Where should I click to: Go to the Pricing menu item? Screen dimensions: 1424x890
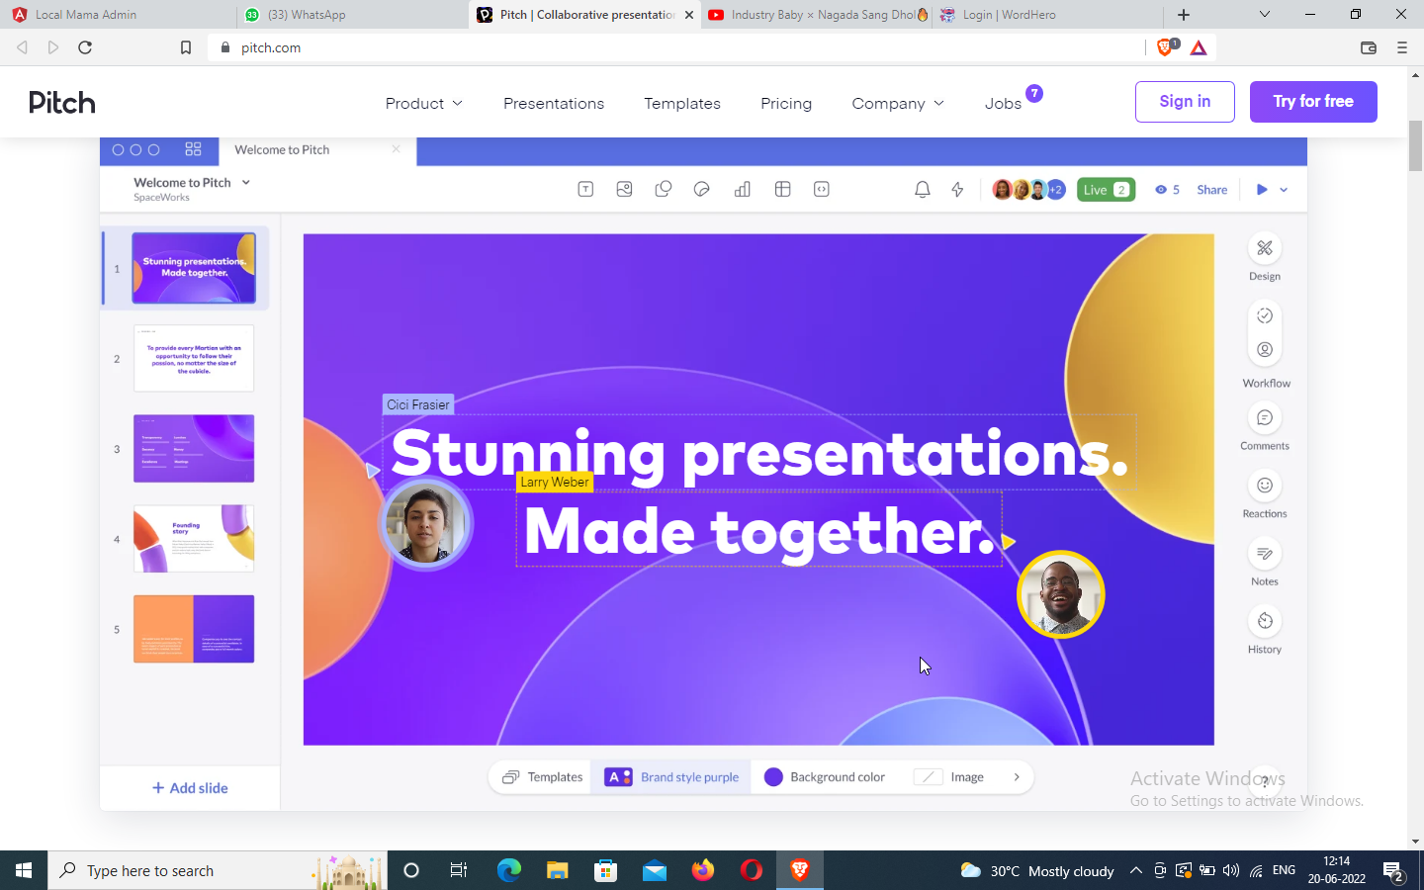click(x=785, y=103)
